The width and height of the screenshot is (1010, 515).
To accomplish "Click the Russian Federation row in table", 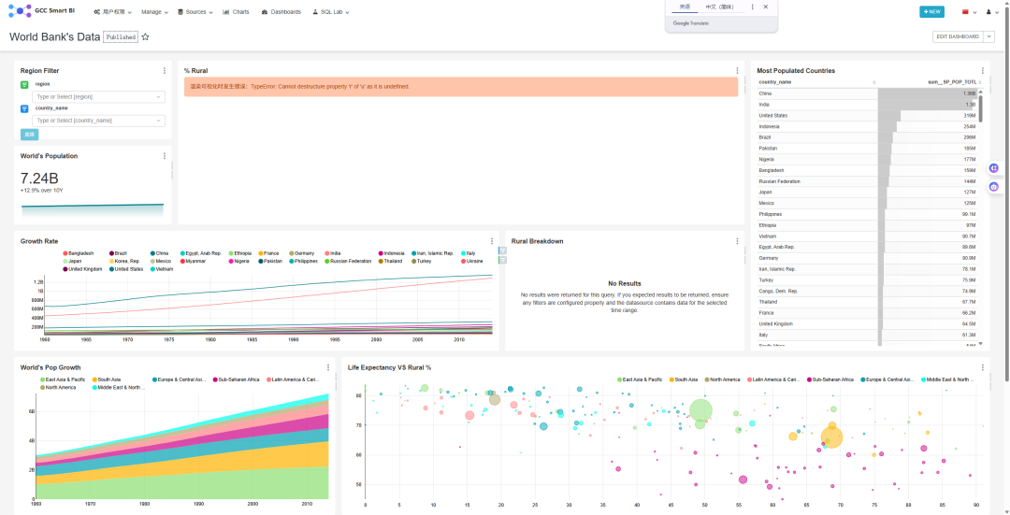I will click(867, 181).
